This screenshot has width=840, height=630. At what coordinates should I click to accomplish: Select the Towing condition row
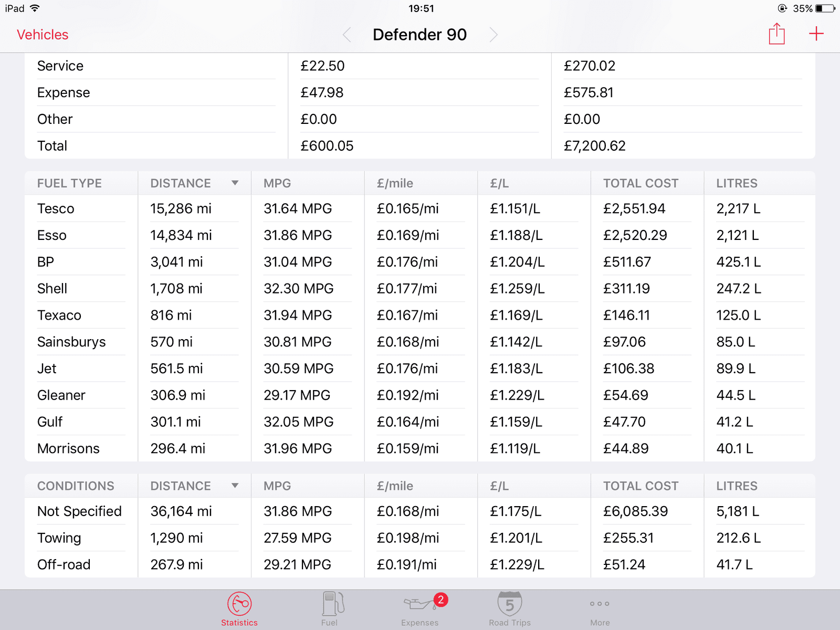pyautogui.click(x=420, y=538)
